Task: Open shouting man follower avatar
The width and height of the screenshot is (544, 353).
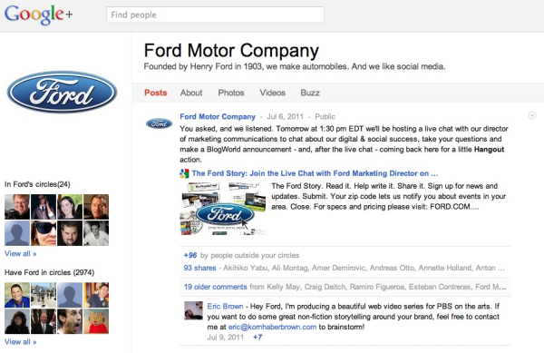Action: click(x=70, y=321)
